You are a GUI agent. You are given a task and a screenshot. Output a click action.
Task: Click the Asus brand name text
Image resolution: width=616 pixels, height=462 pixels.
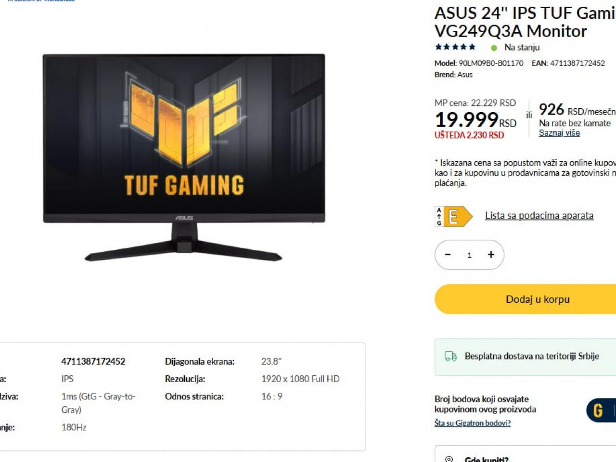pyautogui.click(x=465, y=75)
